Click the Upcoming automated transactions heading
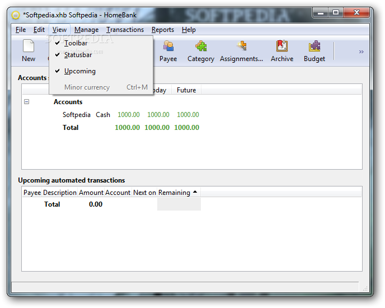This screenshot has width=385, height=308. (x=72, y=180)
